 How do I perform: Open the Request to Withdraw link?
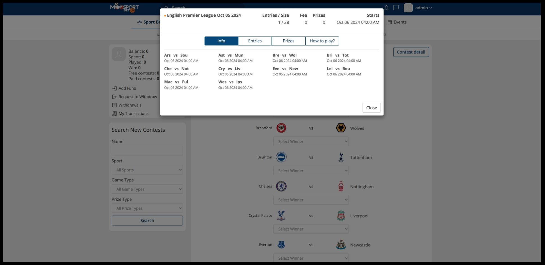(x=138, y=97)
